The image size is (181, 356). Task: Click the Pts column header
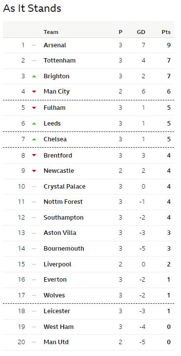pos(166,32)
